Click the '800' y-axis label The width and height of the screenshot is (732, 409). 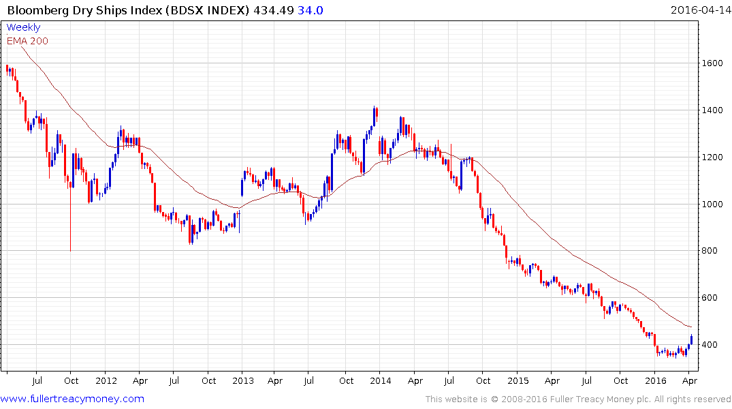pyautogui.click(x=710, y=251)
